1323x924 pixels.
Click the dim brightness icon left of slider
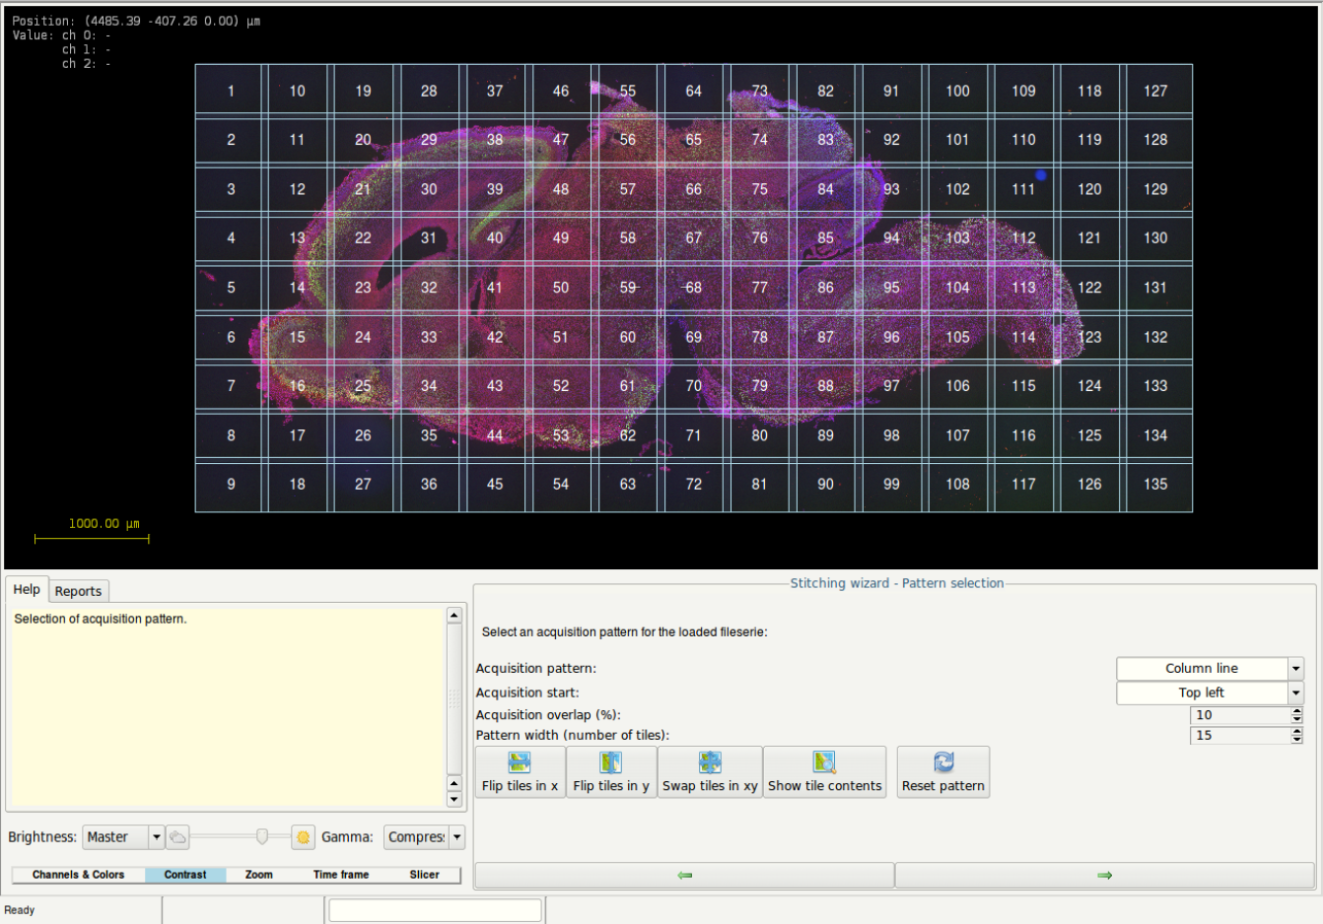[x=177, y=837]
